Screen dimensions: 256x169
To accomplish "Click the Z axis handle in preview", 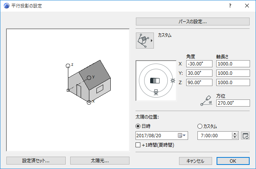I will [x=68, y=65].
